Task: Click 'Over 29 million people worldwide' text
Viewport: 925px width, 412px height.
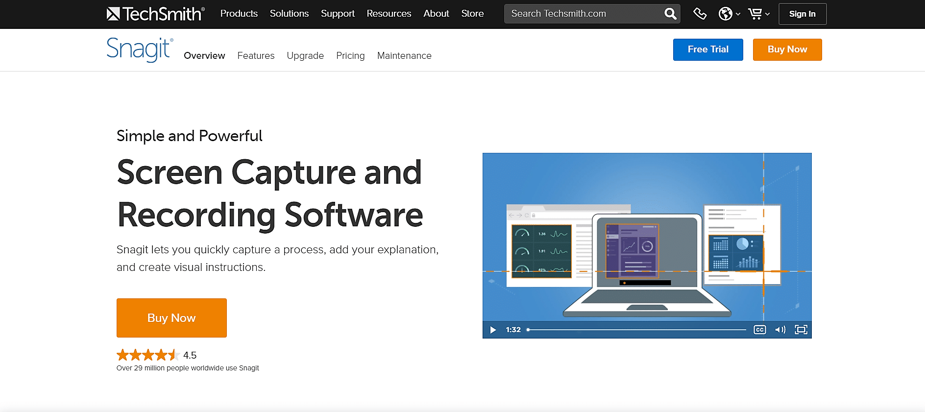Action: [x=188, y=368]
